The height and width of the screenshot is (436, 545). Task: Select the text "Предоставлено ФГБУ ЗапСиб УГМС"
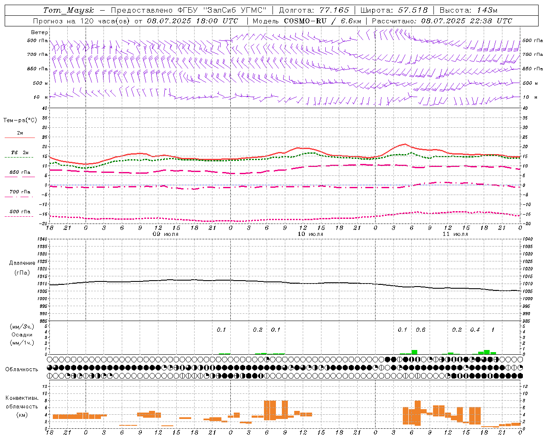pyautogui.click(x=189, y=10)
